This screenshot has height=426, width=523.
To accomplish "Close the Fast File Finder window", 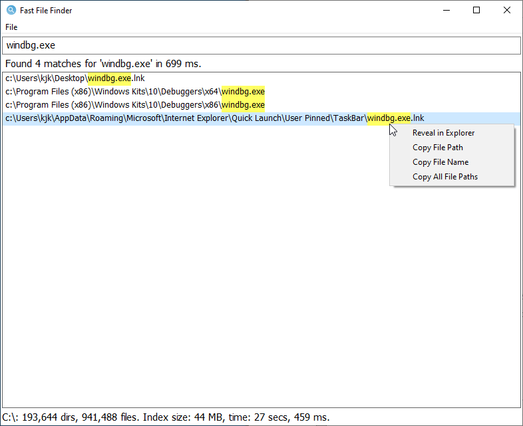I will [507, 11].
